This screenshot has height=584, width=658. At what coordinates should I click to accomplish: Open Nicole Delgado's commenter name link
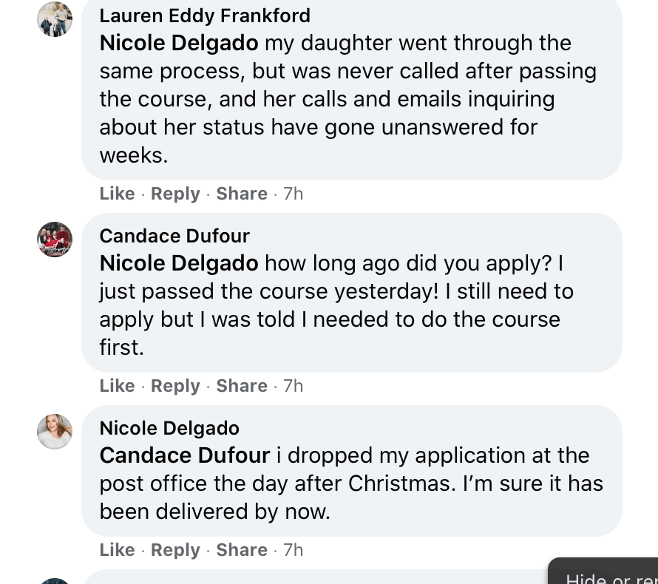169,428
